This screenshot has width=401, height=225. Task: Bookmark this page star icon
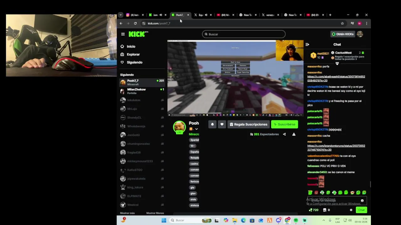[342, 23]
